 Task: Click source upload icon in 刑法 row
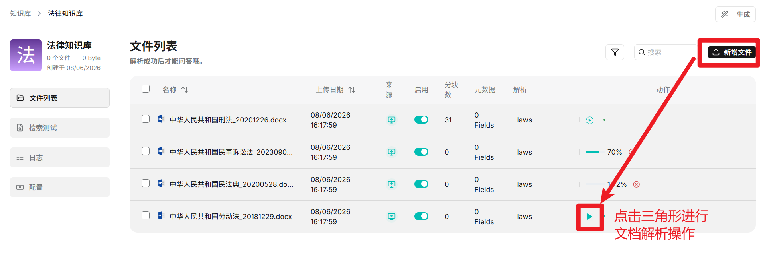pos(392,120)
